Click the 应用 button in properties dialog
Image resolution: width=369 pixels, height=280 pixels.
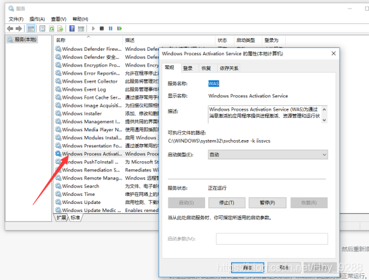coord(320,268)
